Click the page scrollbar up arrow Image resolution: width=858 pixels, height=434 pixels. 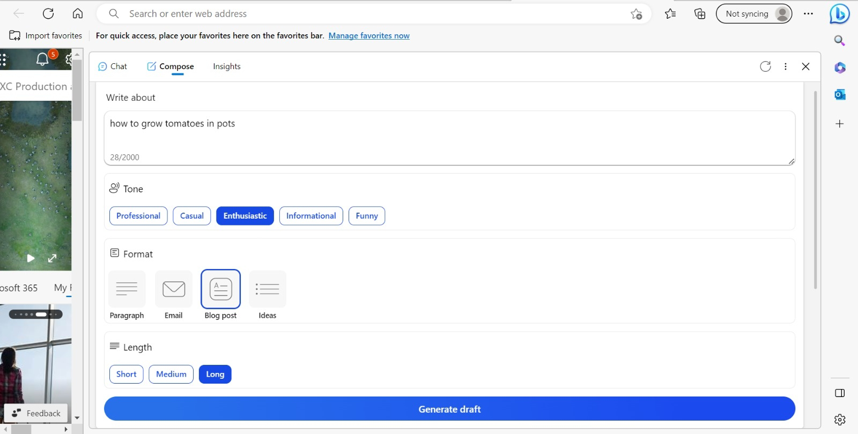point(77,54)
